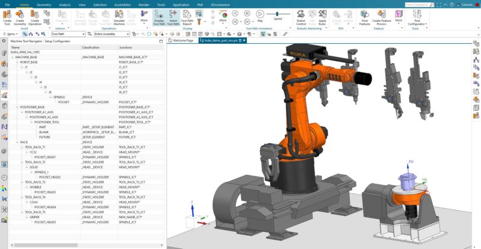The height and width of the screenshot is (249, 481).
Task: Click the Machine Tool Navigator sidebar icon
Action: (x=4, y=95)
